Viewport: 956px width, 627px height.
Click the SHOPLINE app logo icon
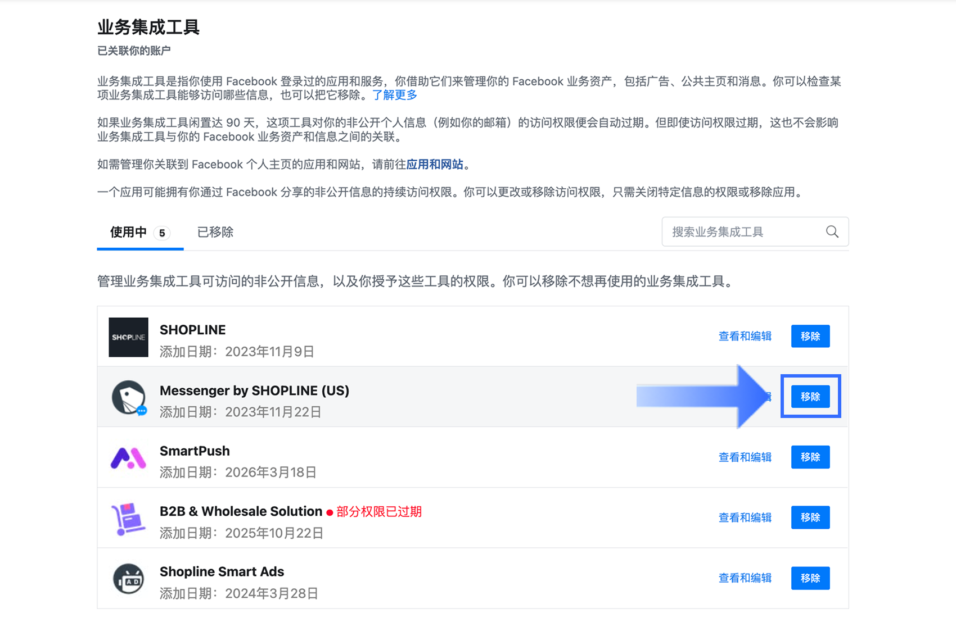point(128,337)
